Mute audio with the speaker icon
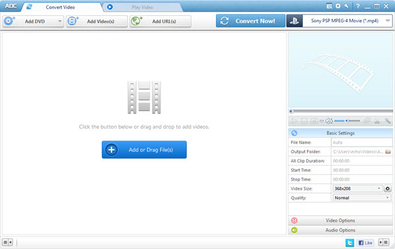395x249 pixels. click(x=329, y=122)
